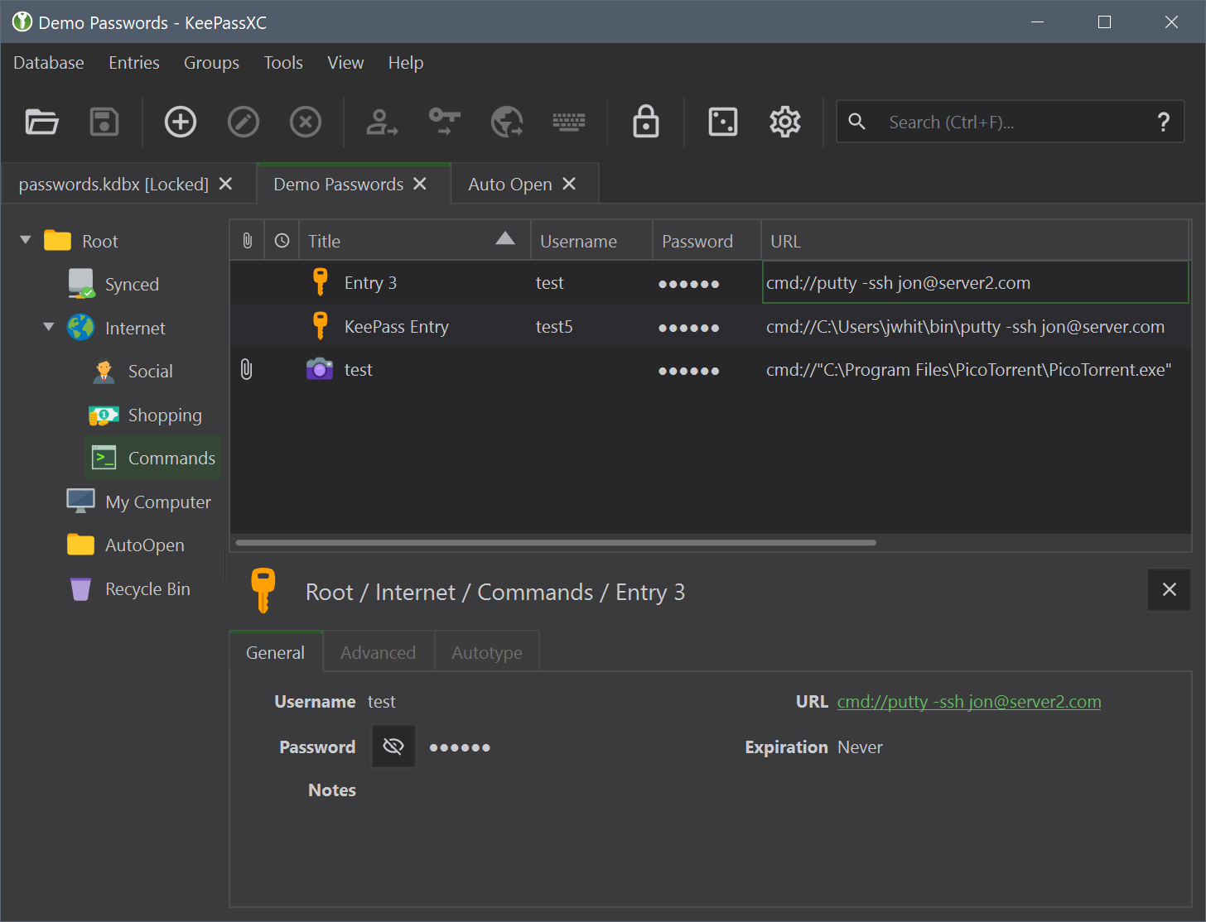Viewport: 1206px width, 922px height.
Task: Collapse the Internet group arrow
Action: click(49, 328)
